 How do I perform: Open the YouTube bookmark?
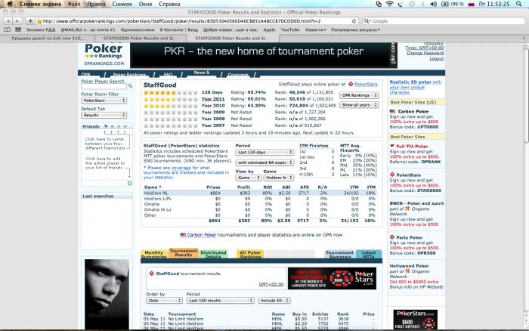(290, 29)
